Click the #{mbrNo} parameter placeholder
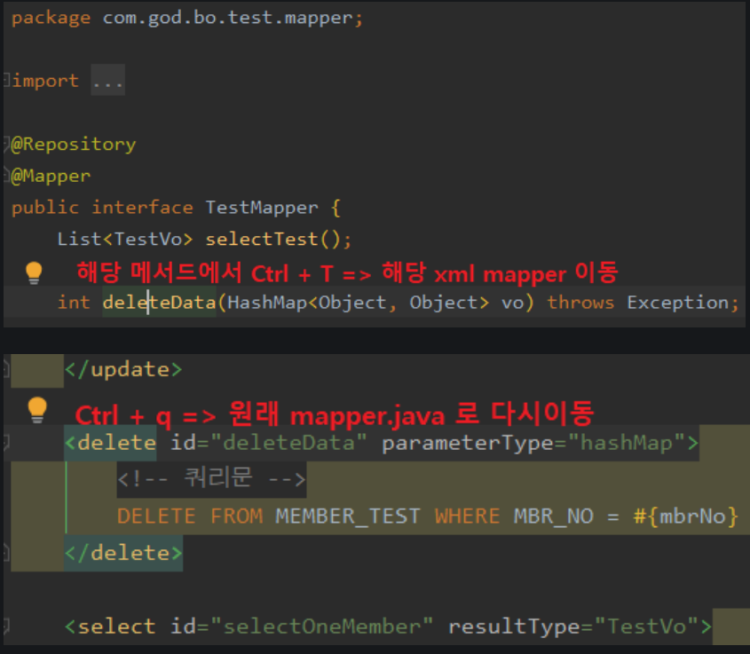Screen dimensions: 750x654 click(685, 516)
